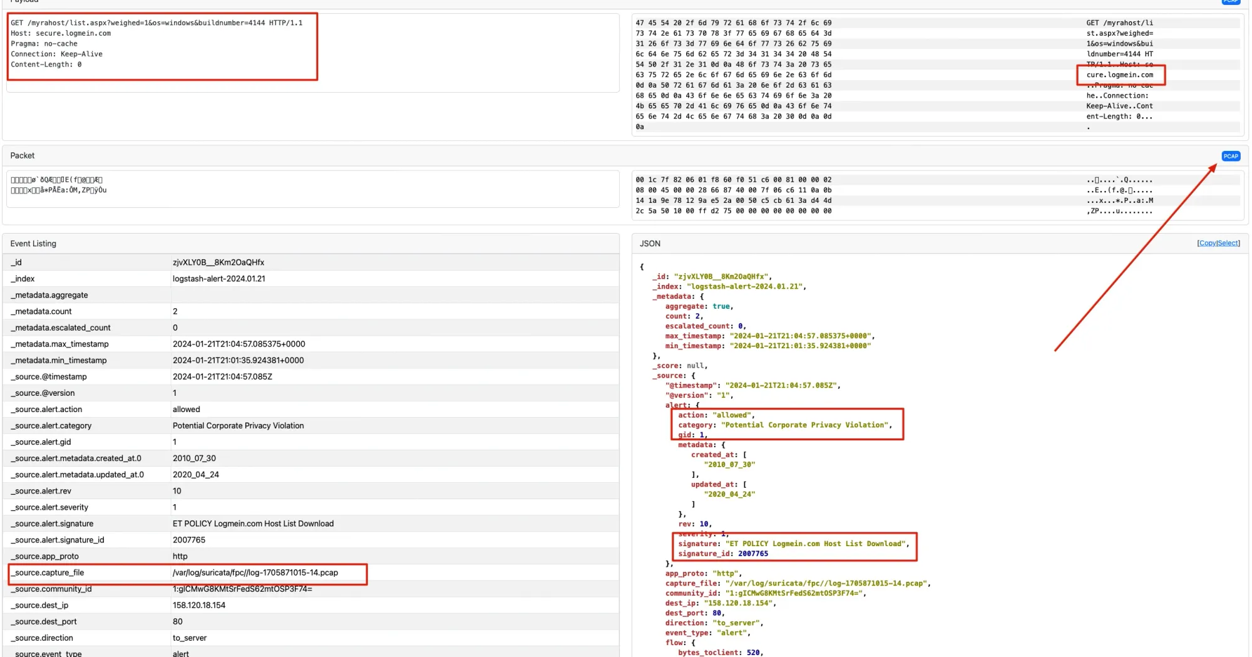Click the "Host: secure.logmein.com" payload line
1252x657 pixels.
[x=61, y=33]
